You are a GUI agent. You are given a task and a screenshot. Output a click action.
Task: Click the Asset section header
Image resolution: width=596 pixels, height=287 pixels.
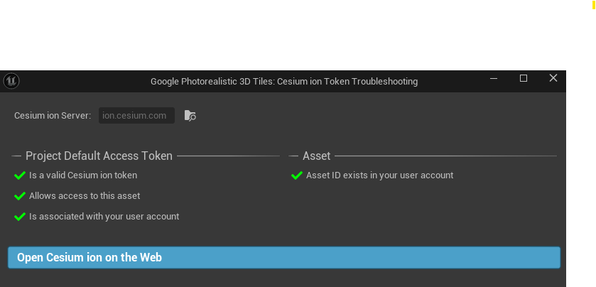[x=317, y=156]
